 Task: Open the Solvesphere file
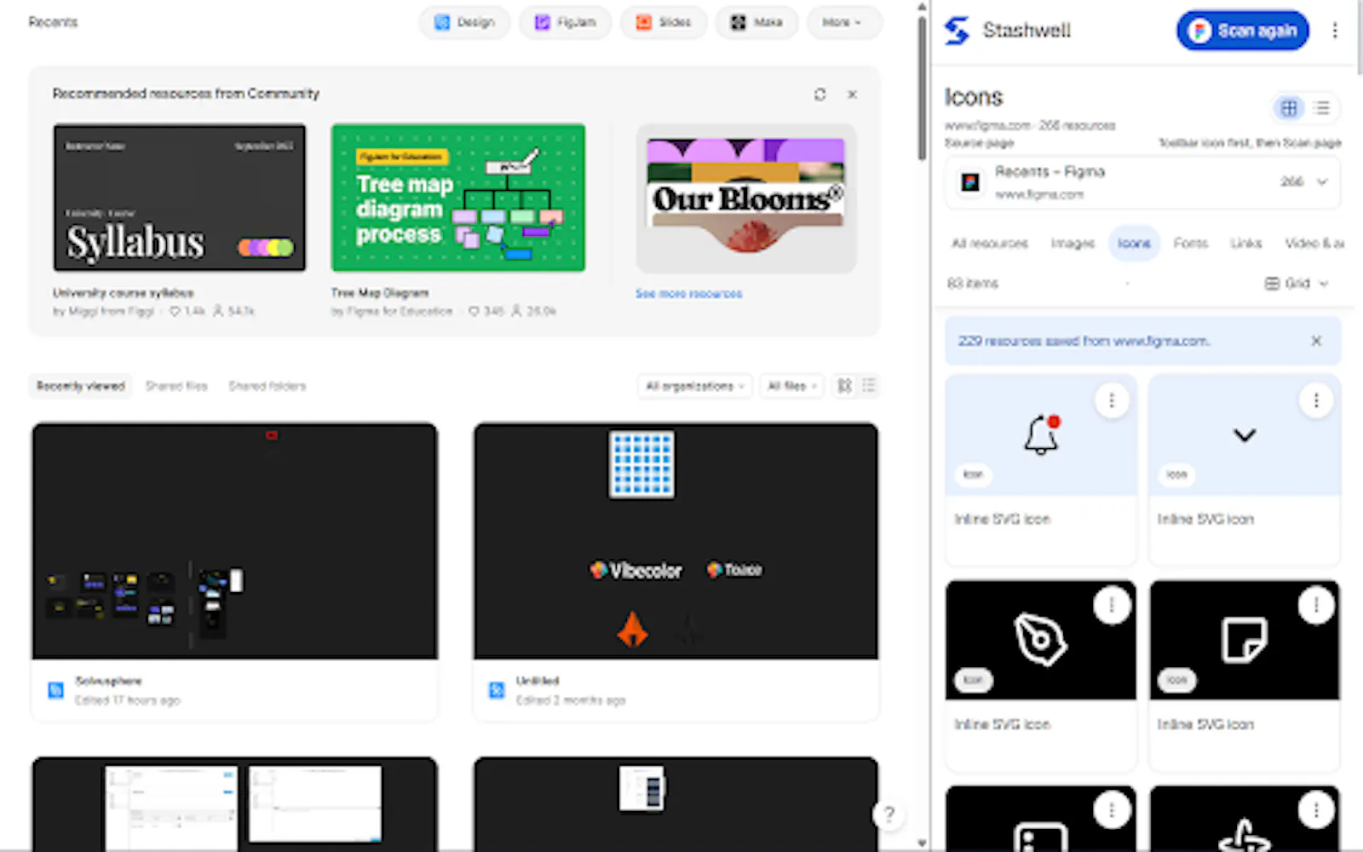pyautogui.click(x=235, y=572)
